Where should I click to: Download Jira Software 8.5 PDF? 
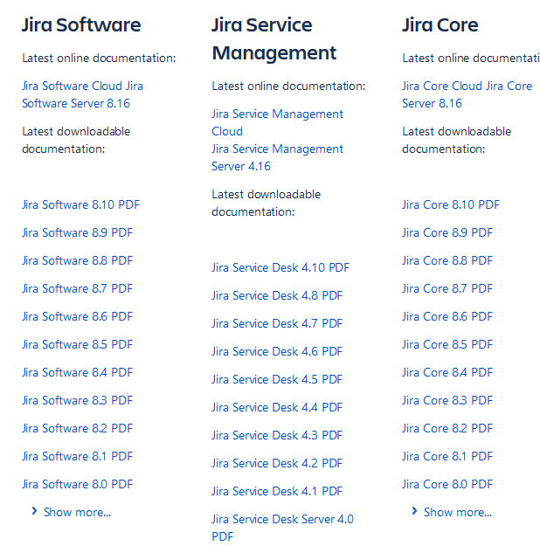(78, 344)
